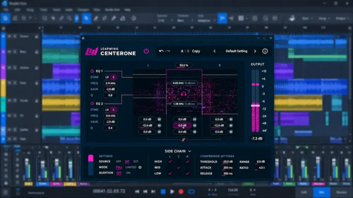
Task: Open the Transport menu in Studio One
Action: (x=83, y=10)
